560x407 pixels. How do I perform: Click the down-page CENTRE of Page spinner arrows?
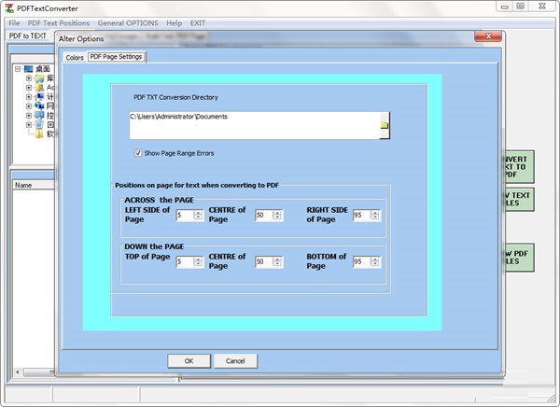277,261
